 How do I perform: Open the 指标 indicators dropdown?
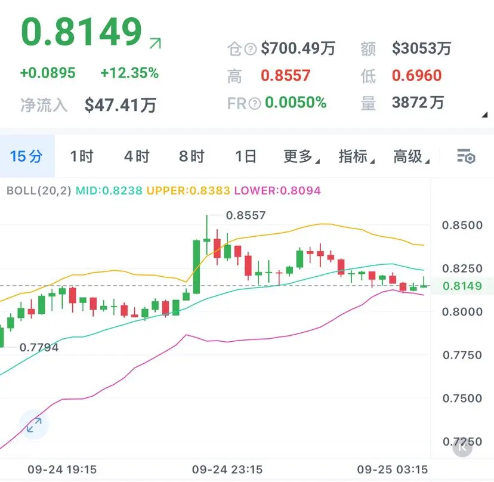[x=357, y=156]
